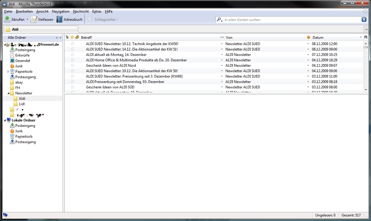Click the online status icon in status bar

(5, 215)
